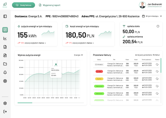166x118 pixels.
Task: Download the invoice with Duplikat status
Action: (157, 79)
